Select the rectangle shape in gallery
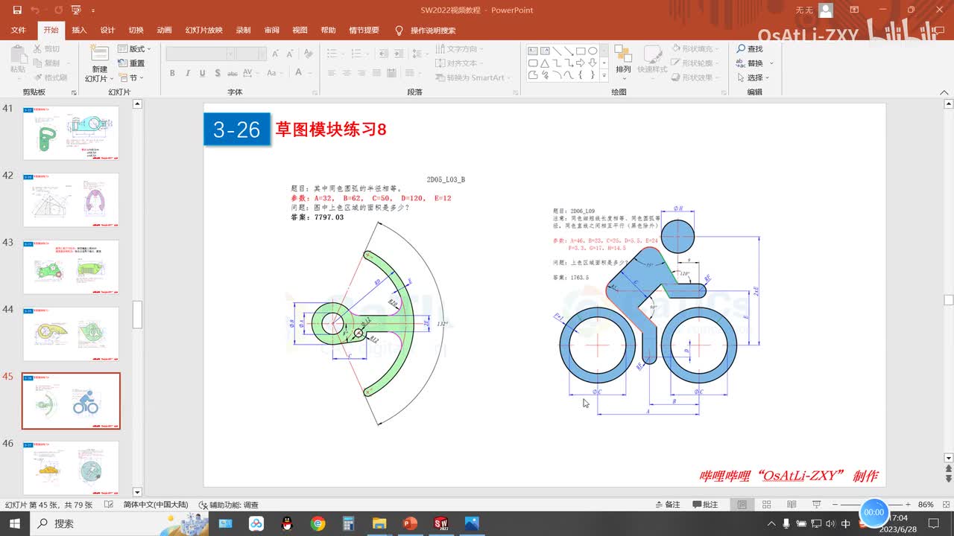Image resolution: width=954 pixels, height=536 pixels. 581,51
